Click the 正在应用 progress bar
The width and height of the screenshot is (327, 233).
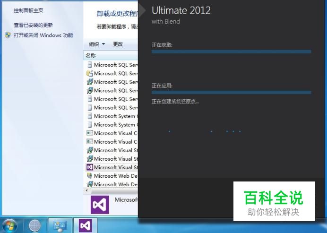tap(231, 92)
